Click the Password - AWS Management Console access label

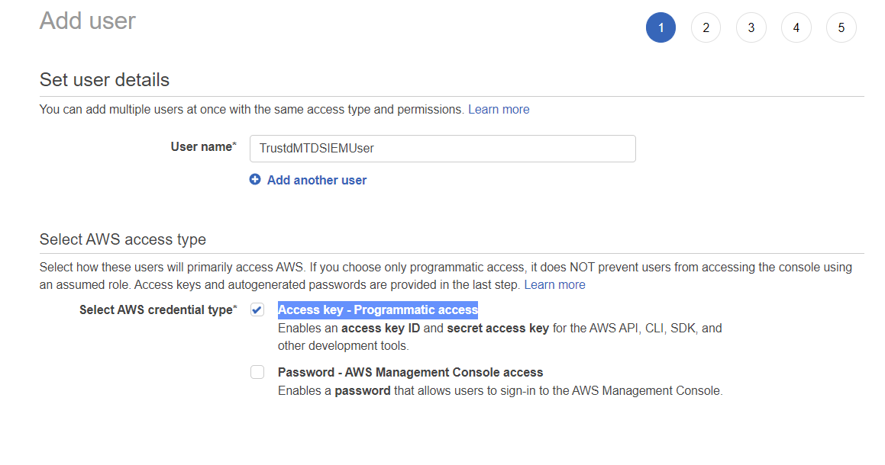[410, 373]
